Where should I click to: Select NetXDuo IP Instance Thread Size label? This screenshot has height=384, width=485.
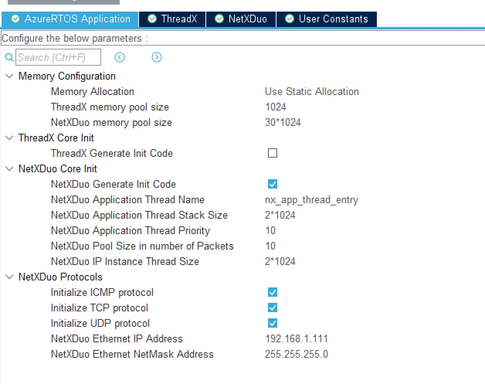(x=125, y=262)
